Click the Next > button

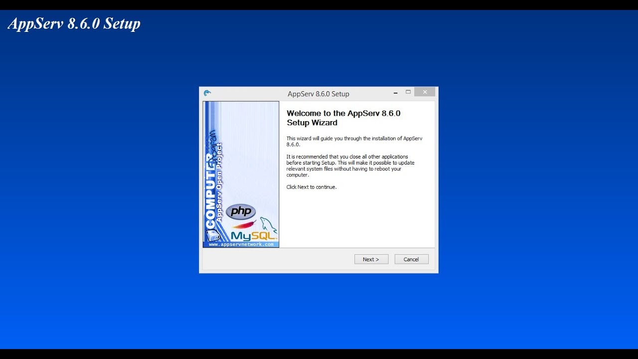coord(371,259)
